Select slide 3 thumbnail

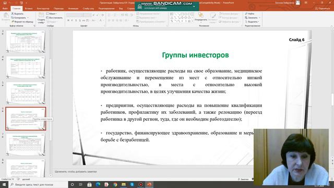(26, 42)
